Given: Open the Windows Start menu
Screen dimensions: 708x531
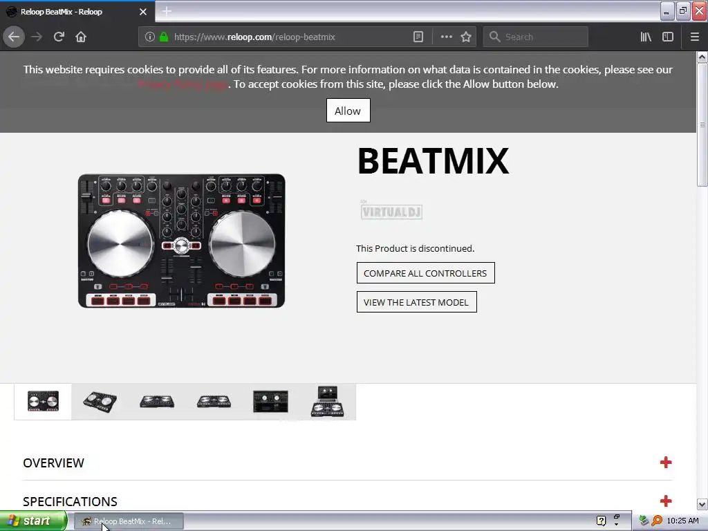Looking at the screenshot, I should coord(33,521).
